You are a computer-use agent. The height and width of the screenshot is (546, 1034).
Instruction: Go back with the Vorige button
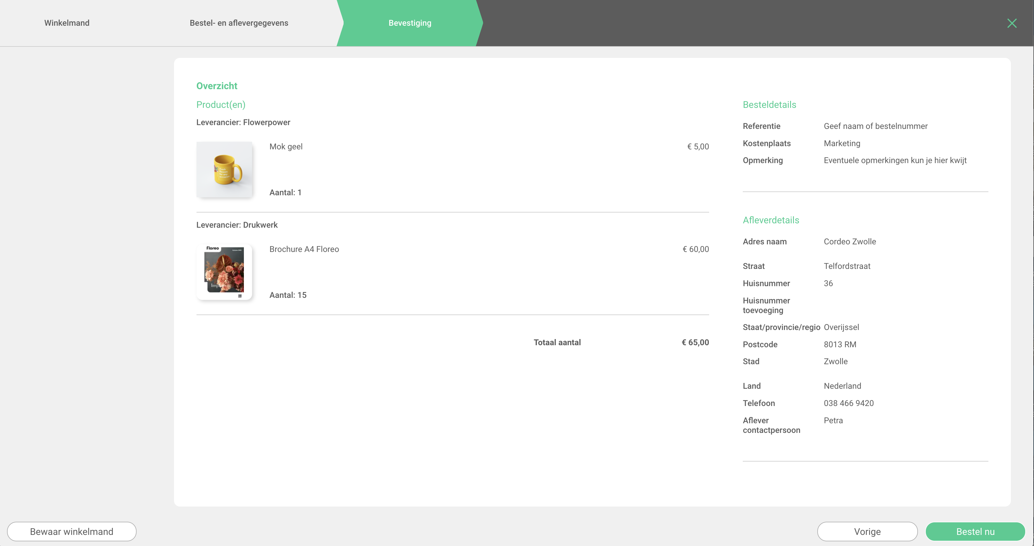click(867, 532)
